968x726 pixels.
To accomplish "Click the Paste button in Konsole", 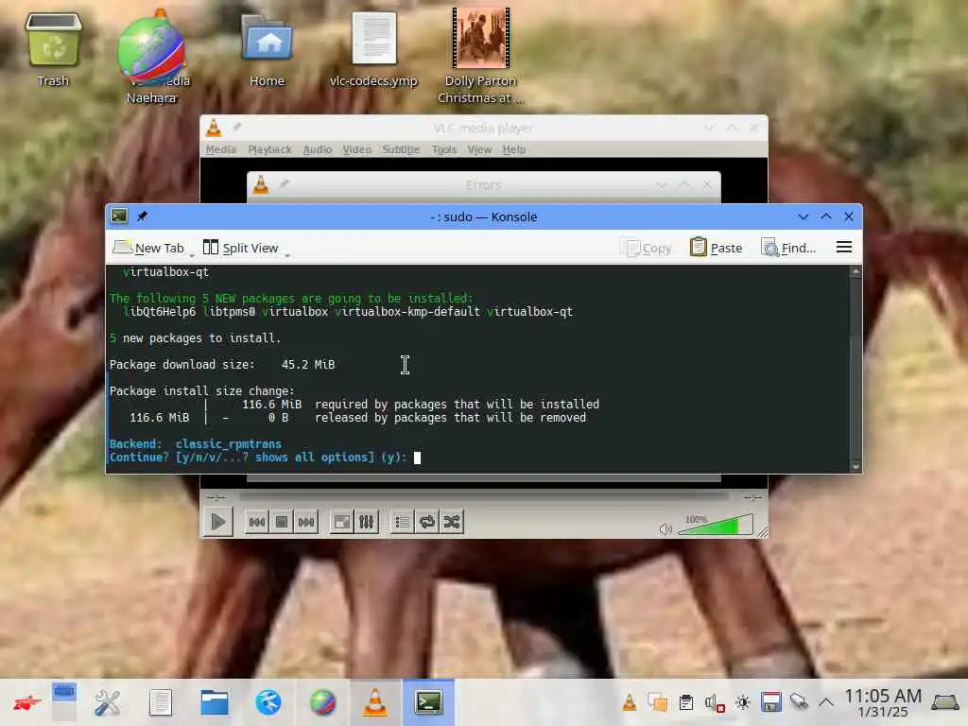I will click(x=717, y=249).
